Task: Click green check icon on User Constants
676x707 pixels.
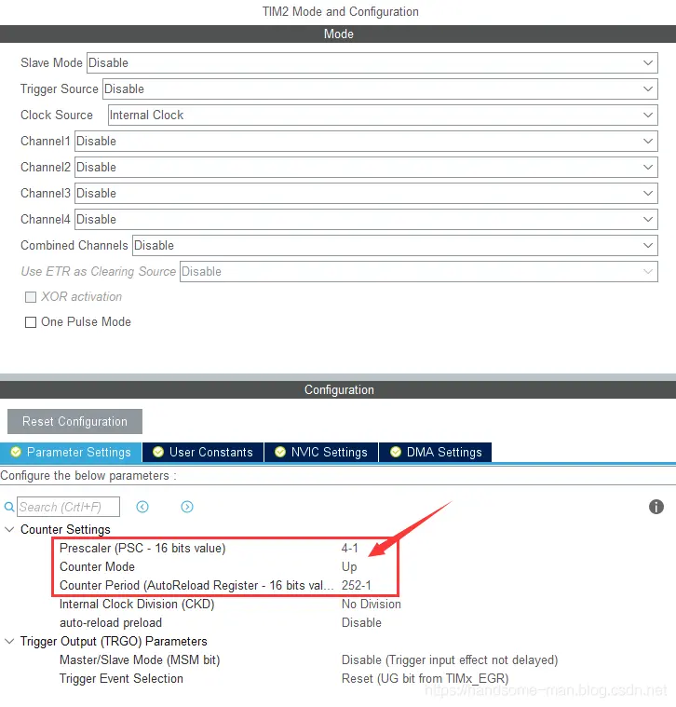Action: [x=158, y=452]
